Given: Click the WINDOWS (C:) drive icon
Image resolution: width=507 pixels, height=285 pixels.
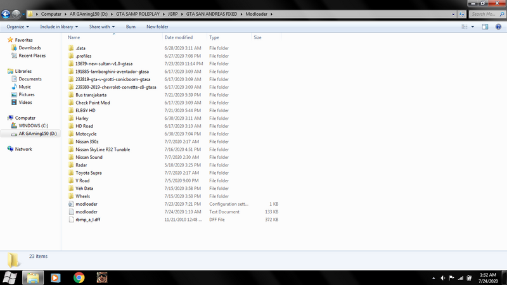Looking at the screenshot, I should (x=14, y=125).
